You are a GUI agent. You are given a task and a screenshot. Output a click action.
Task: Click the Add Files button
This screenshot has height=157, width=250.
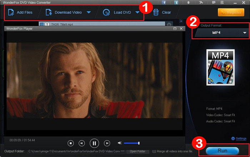click(x=20, y=12)
